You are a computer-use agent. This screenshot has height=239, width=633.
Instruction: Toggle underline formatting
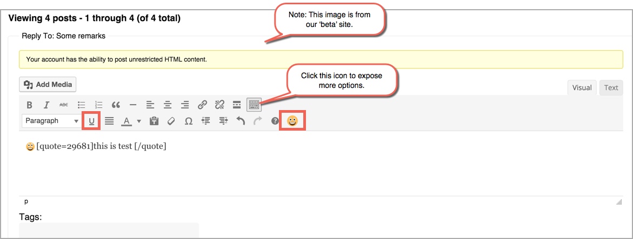[x=91, y=121]
